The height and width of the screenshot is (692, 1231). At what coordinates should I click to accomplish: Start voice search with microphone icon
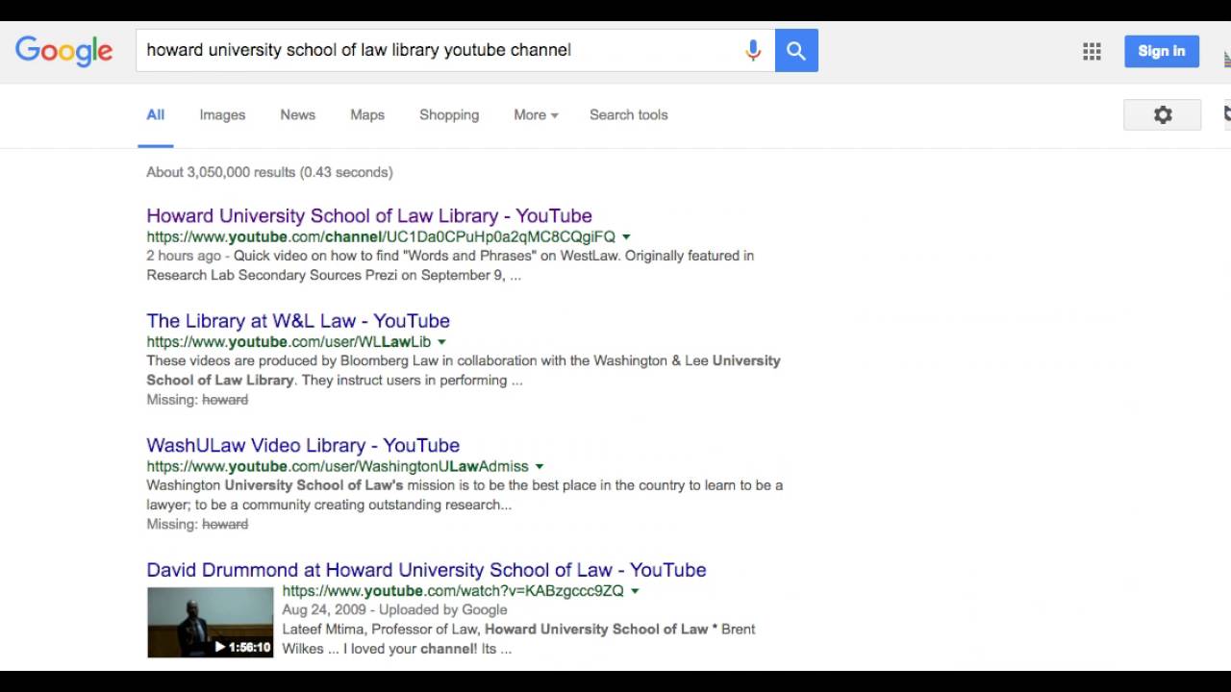(753, 50)
